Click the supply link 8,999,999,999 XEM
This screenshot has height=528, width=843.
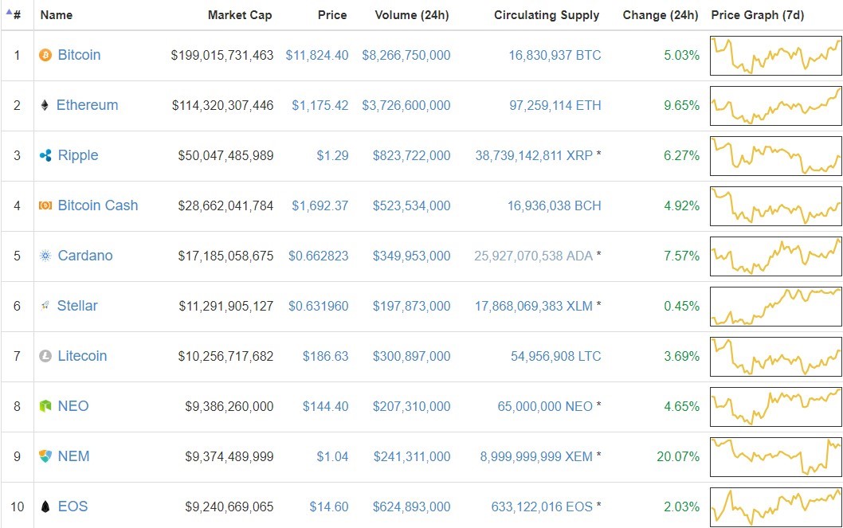pyautogui.click(x=536, y=456)
